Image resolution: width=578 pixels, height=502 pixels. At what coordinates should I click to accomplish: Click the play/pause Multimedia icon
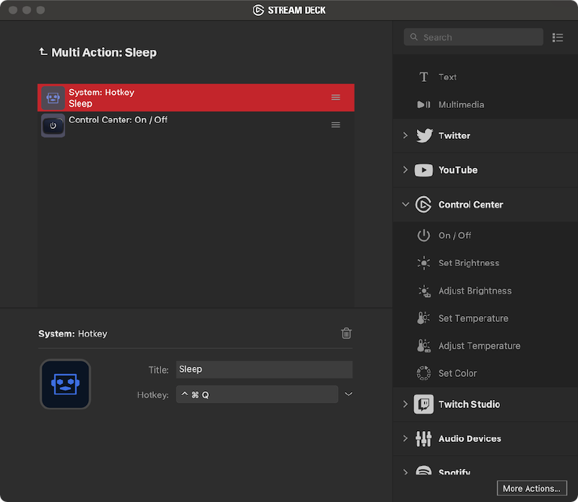423,104
